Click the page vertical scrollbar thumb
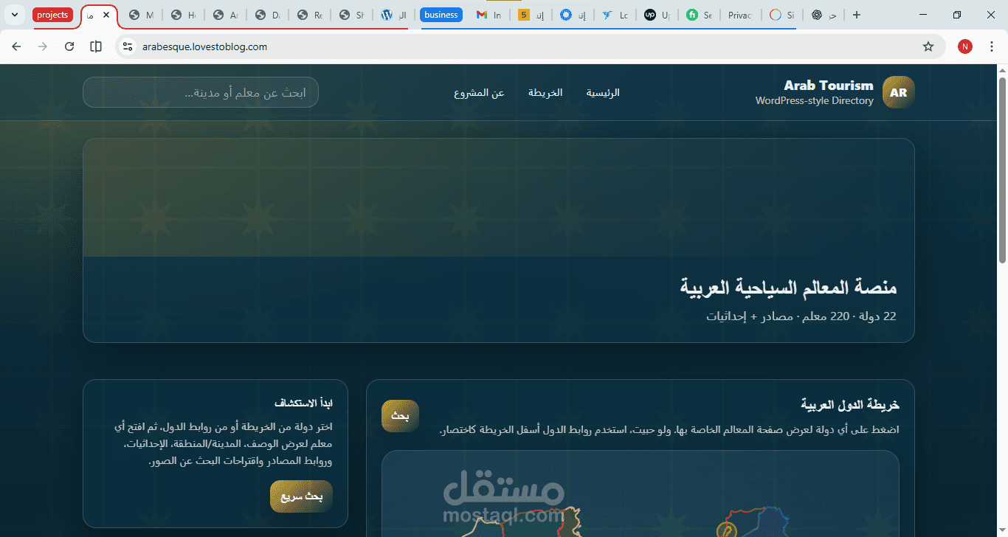Viewport: 1008px width, 537px height. click(x=1002, y=170)
